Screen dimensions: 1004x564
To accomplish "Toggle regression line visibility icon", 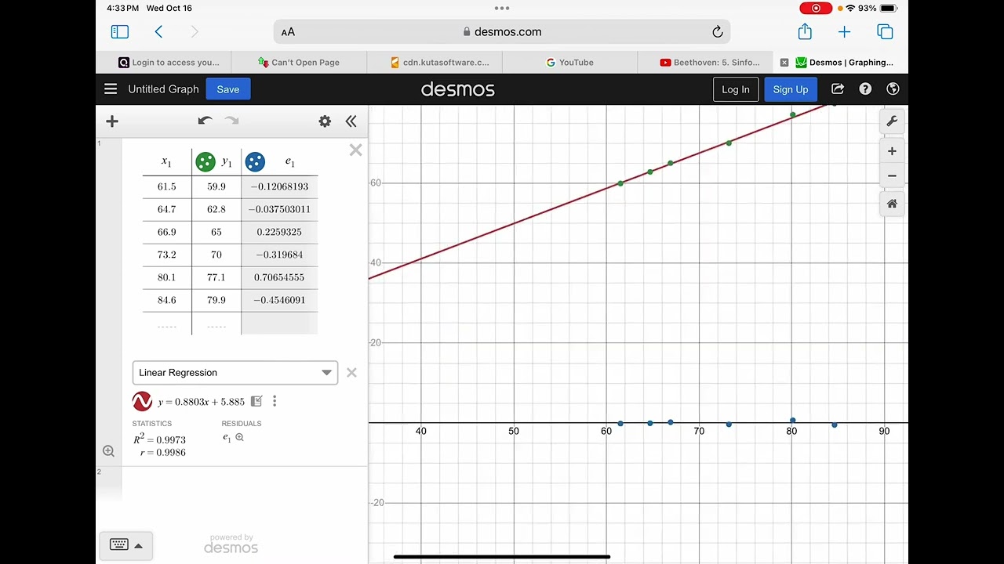I will tap(142, 402).
